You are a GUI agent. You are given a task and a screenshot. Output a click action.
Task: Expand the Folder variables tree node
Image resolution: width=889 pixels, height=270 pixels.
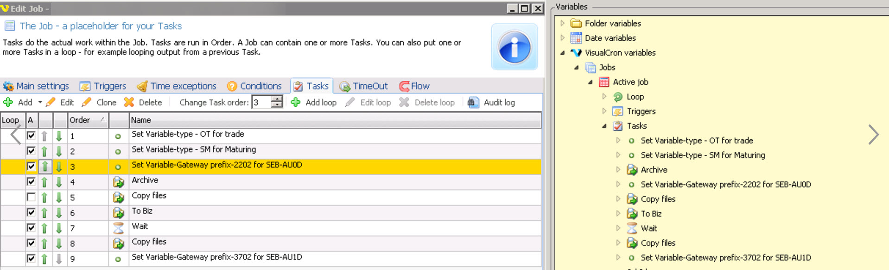point(562,23)
